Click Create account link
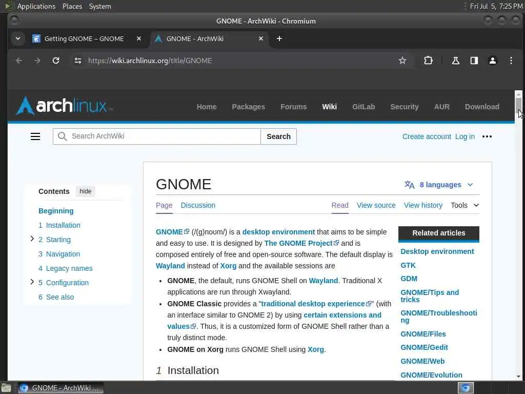 [x=427, y=136]
